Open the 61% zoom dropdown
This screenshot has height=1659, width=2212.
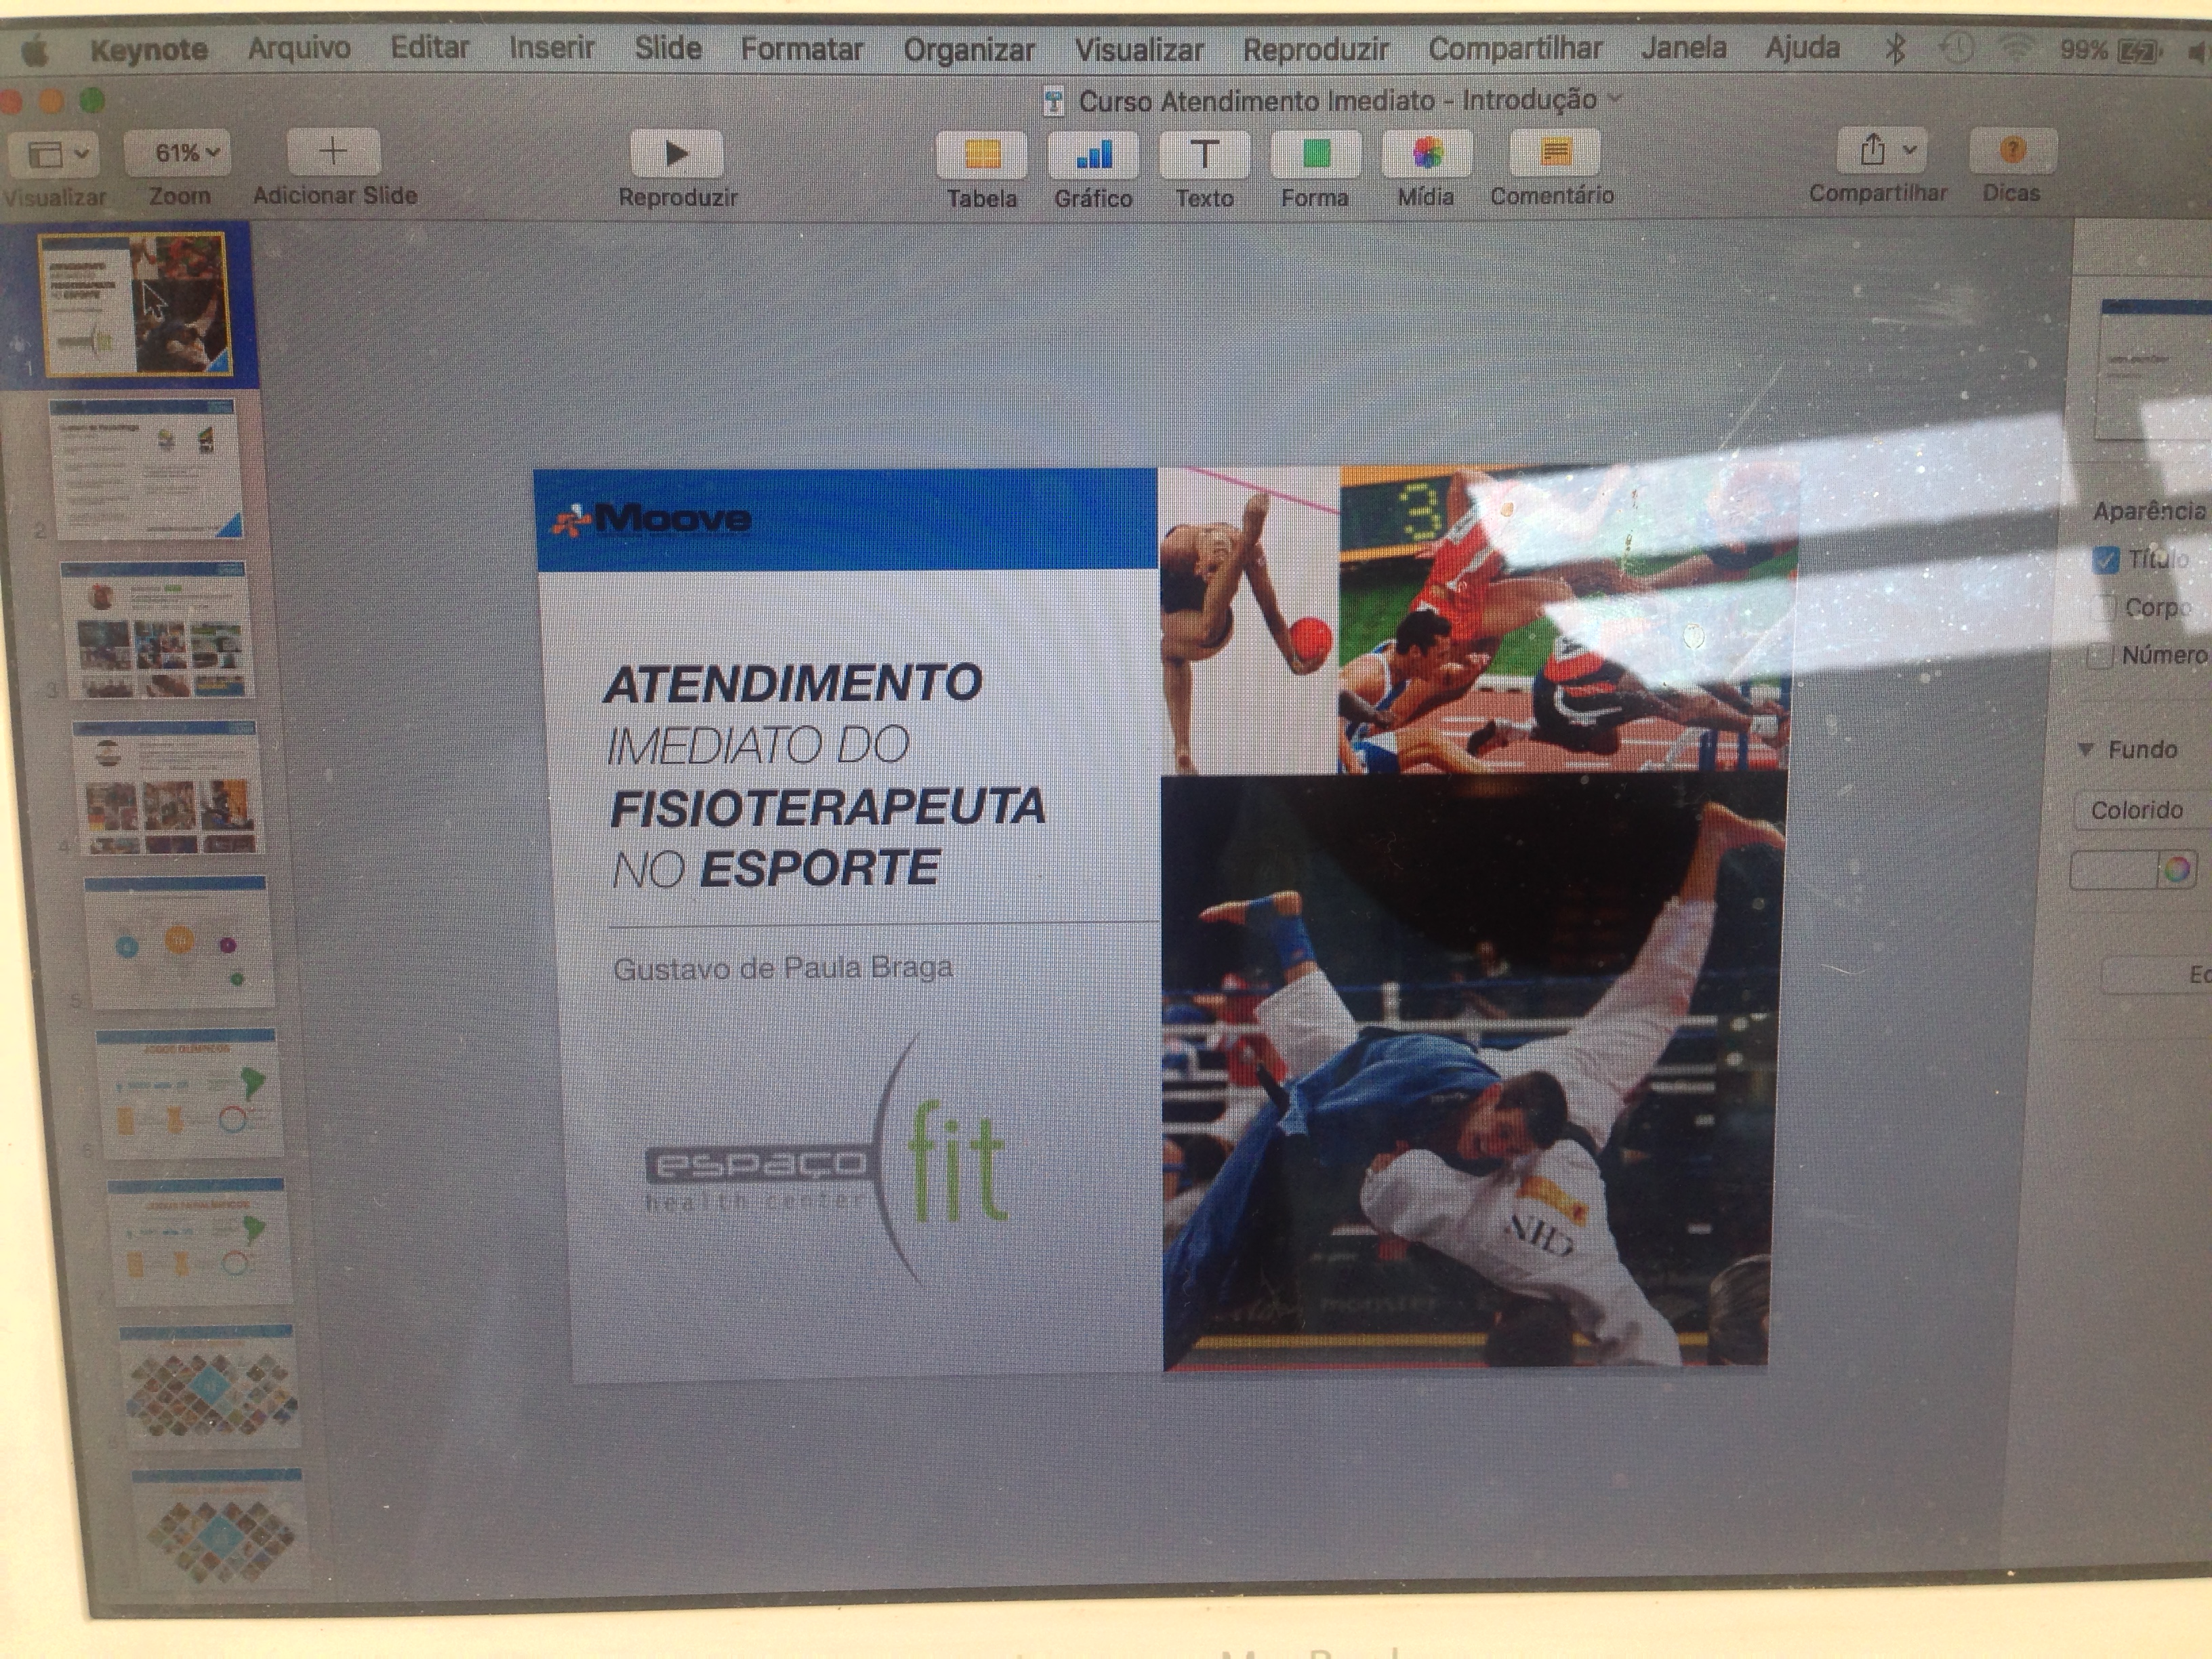pyautogui.click(x=185, y=153)
